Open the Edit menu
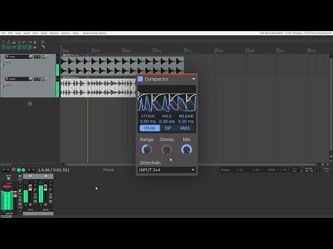Screen dimensions: 333x249 pos(10,33)
